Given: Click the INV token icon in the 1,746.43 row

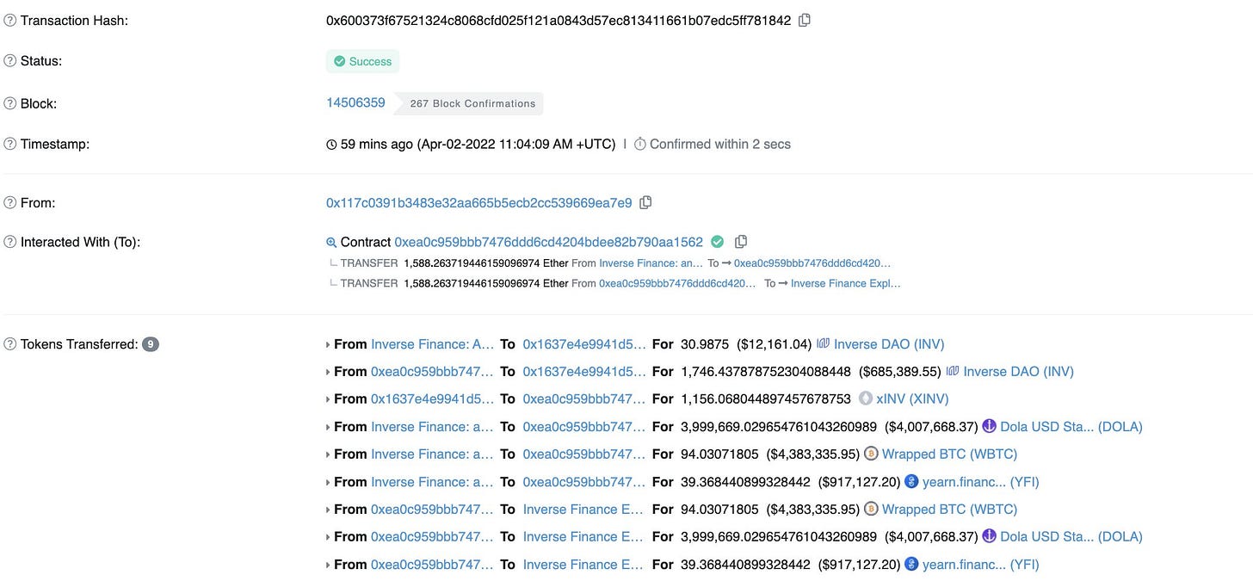Looking at the screenshot, I should click(x=953, y=371).
